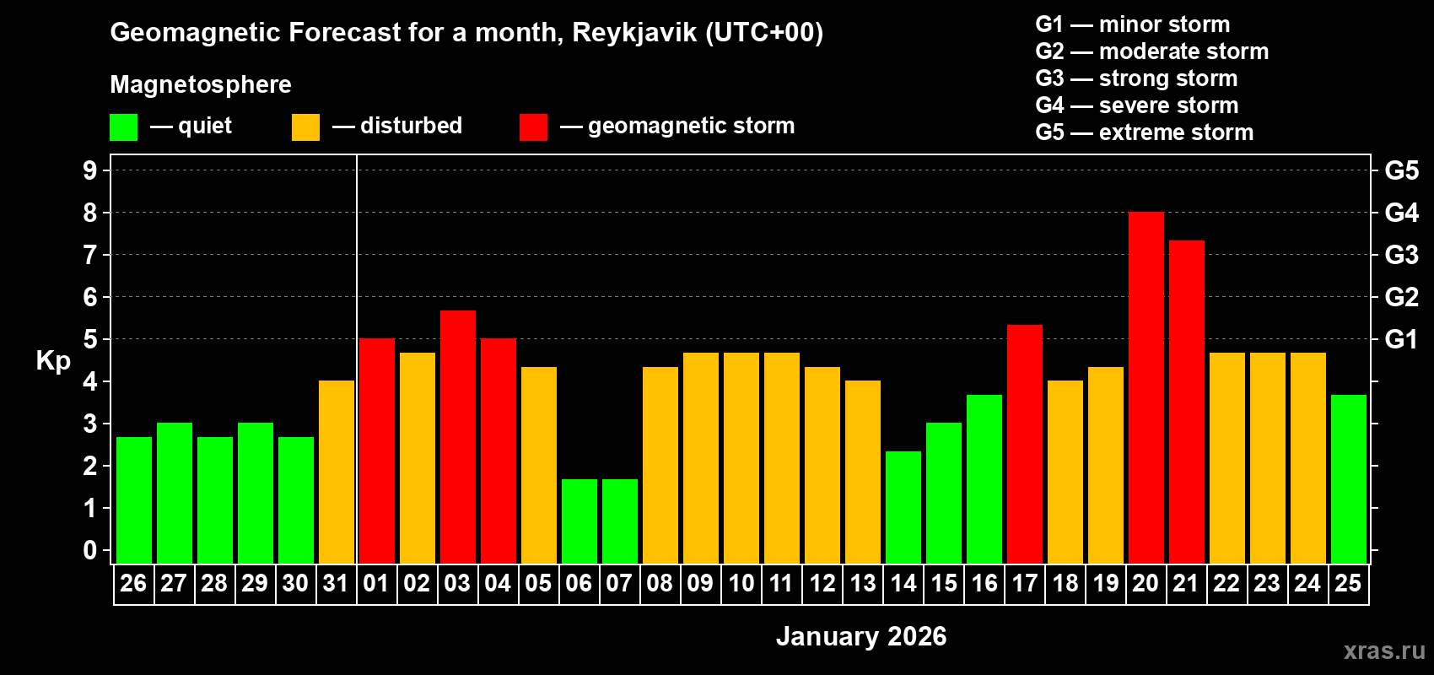Select the red bar for January 21
1434x675 pixels.
pyautogui.click(x=1186, y=402)
